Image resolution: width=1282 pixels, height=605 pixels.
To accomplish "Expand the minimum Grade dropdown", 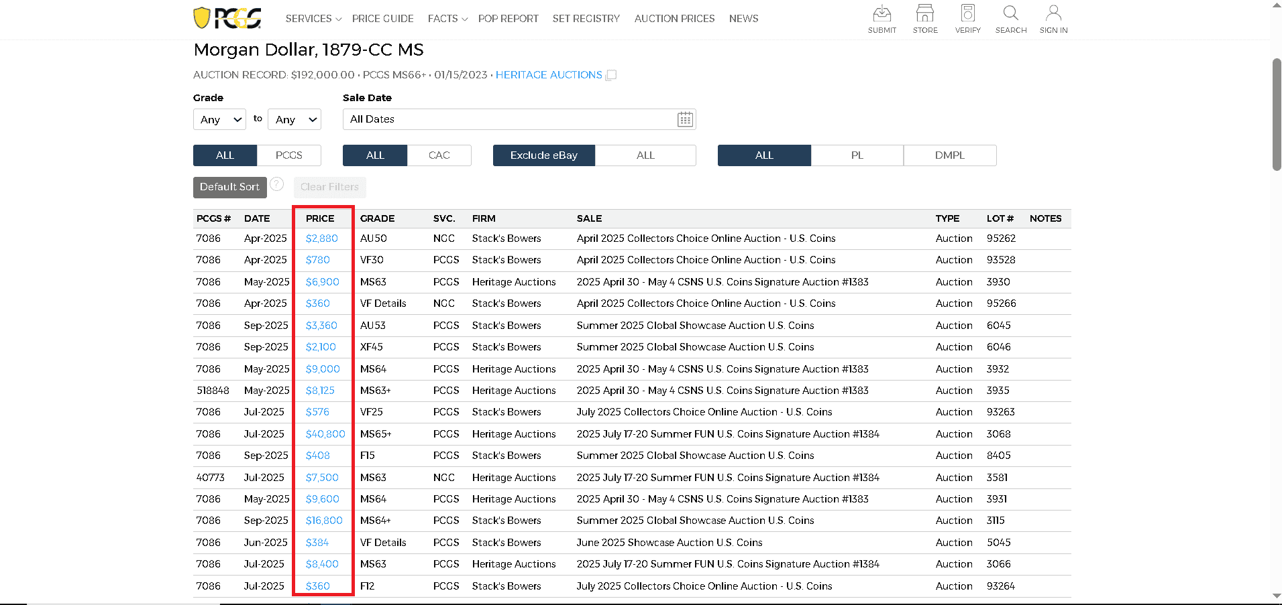I will pyautogui.click(x=220, y=119).
